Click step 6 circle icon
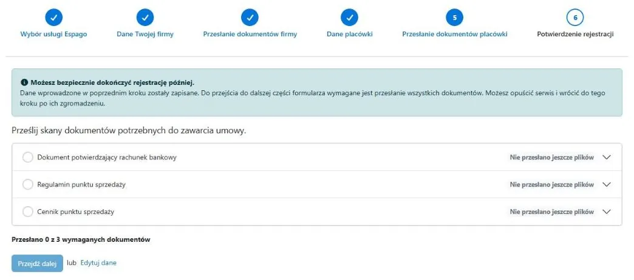 (x=575, y=18)
